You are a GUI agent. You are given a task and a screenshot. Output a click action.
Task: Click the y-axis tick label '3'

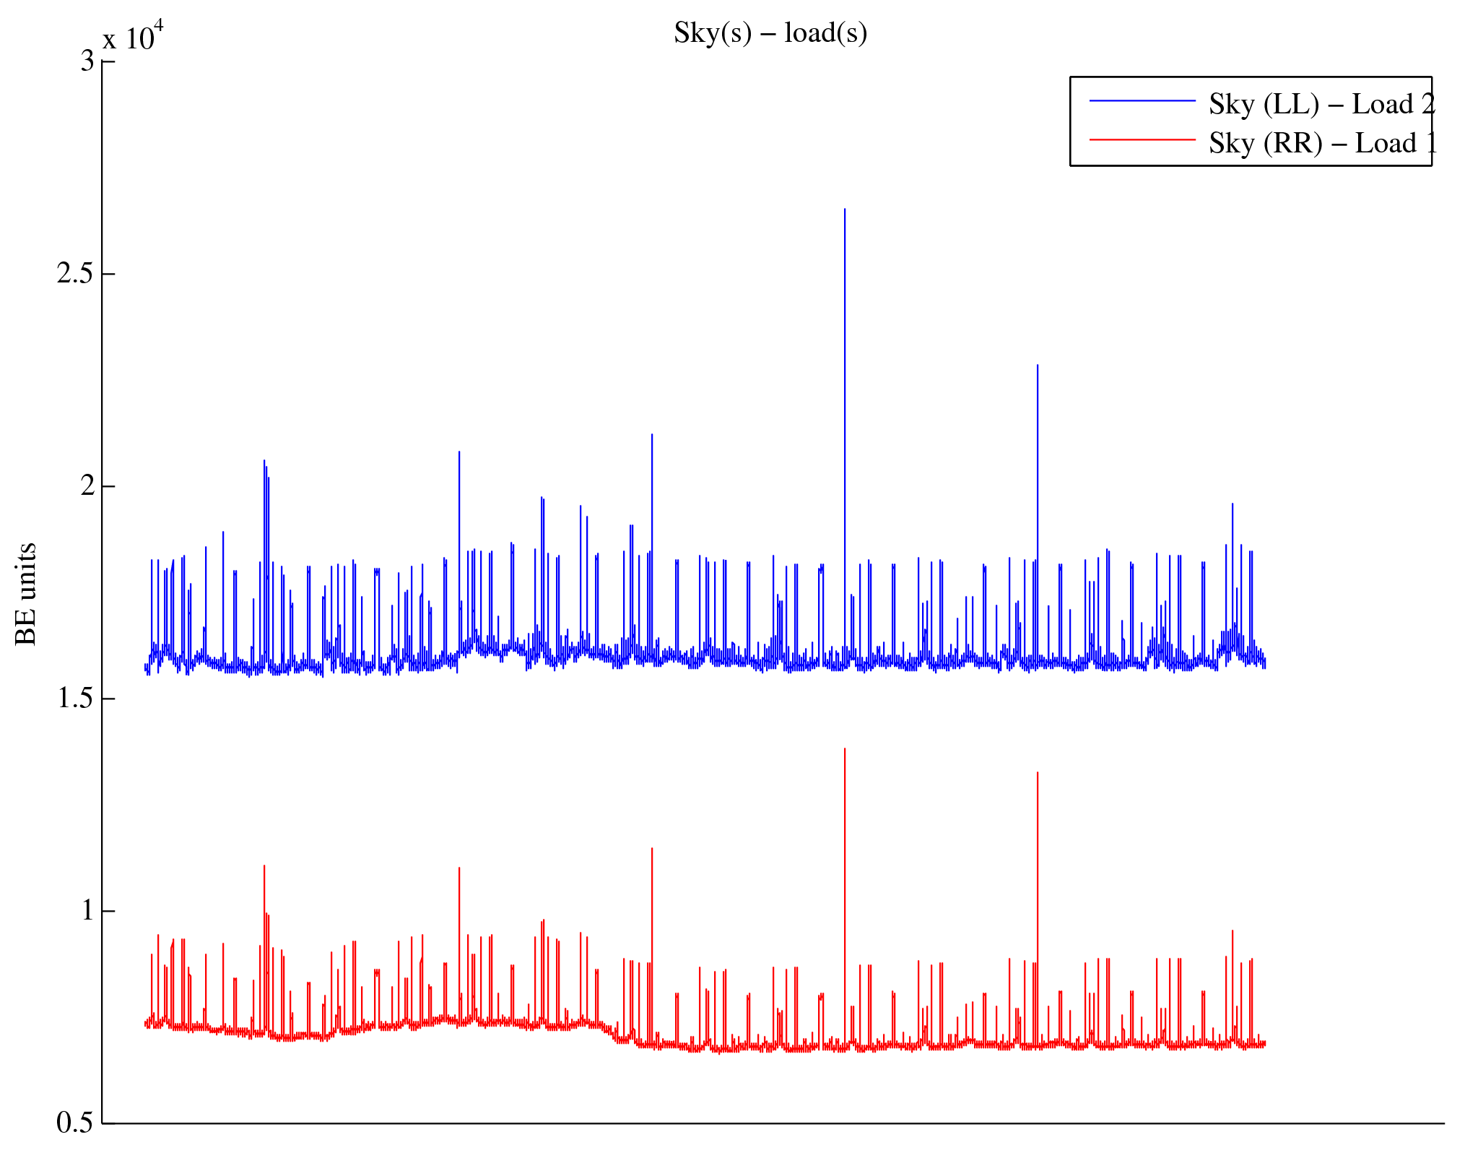[x=87, y=61]
